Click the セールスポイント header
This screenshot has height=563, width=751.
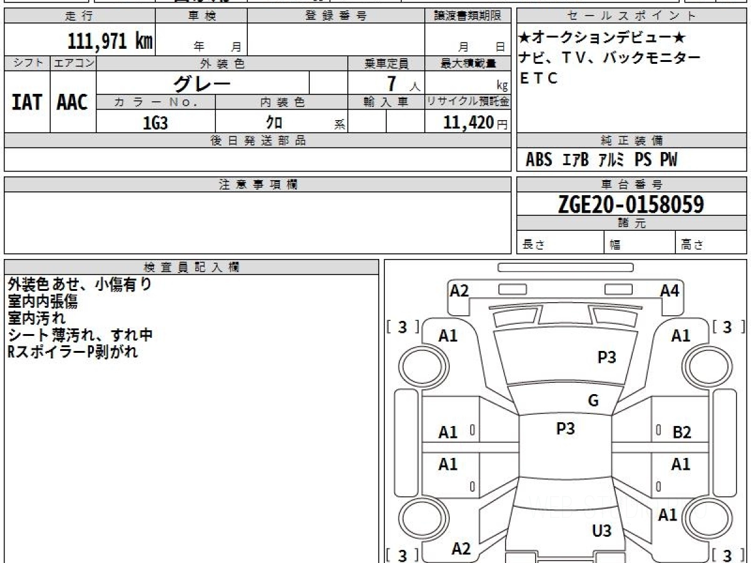click(632, 16)
